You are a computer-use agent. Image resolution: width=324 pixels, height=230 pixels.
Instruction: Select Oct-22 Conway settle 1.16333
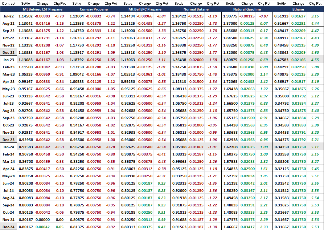click(x=77, y=38)
